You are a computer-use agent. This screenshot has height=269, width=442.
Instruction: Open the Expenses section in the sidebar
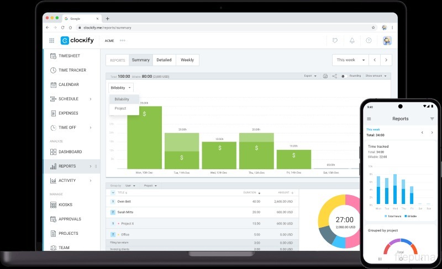click(x=69, y=114)
